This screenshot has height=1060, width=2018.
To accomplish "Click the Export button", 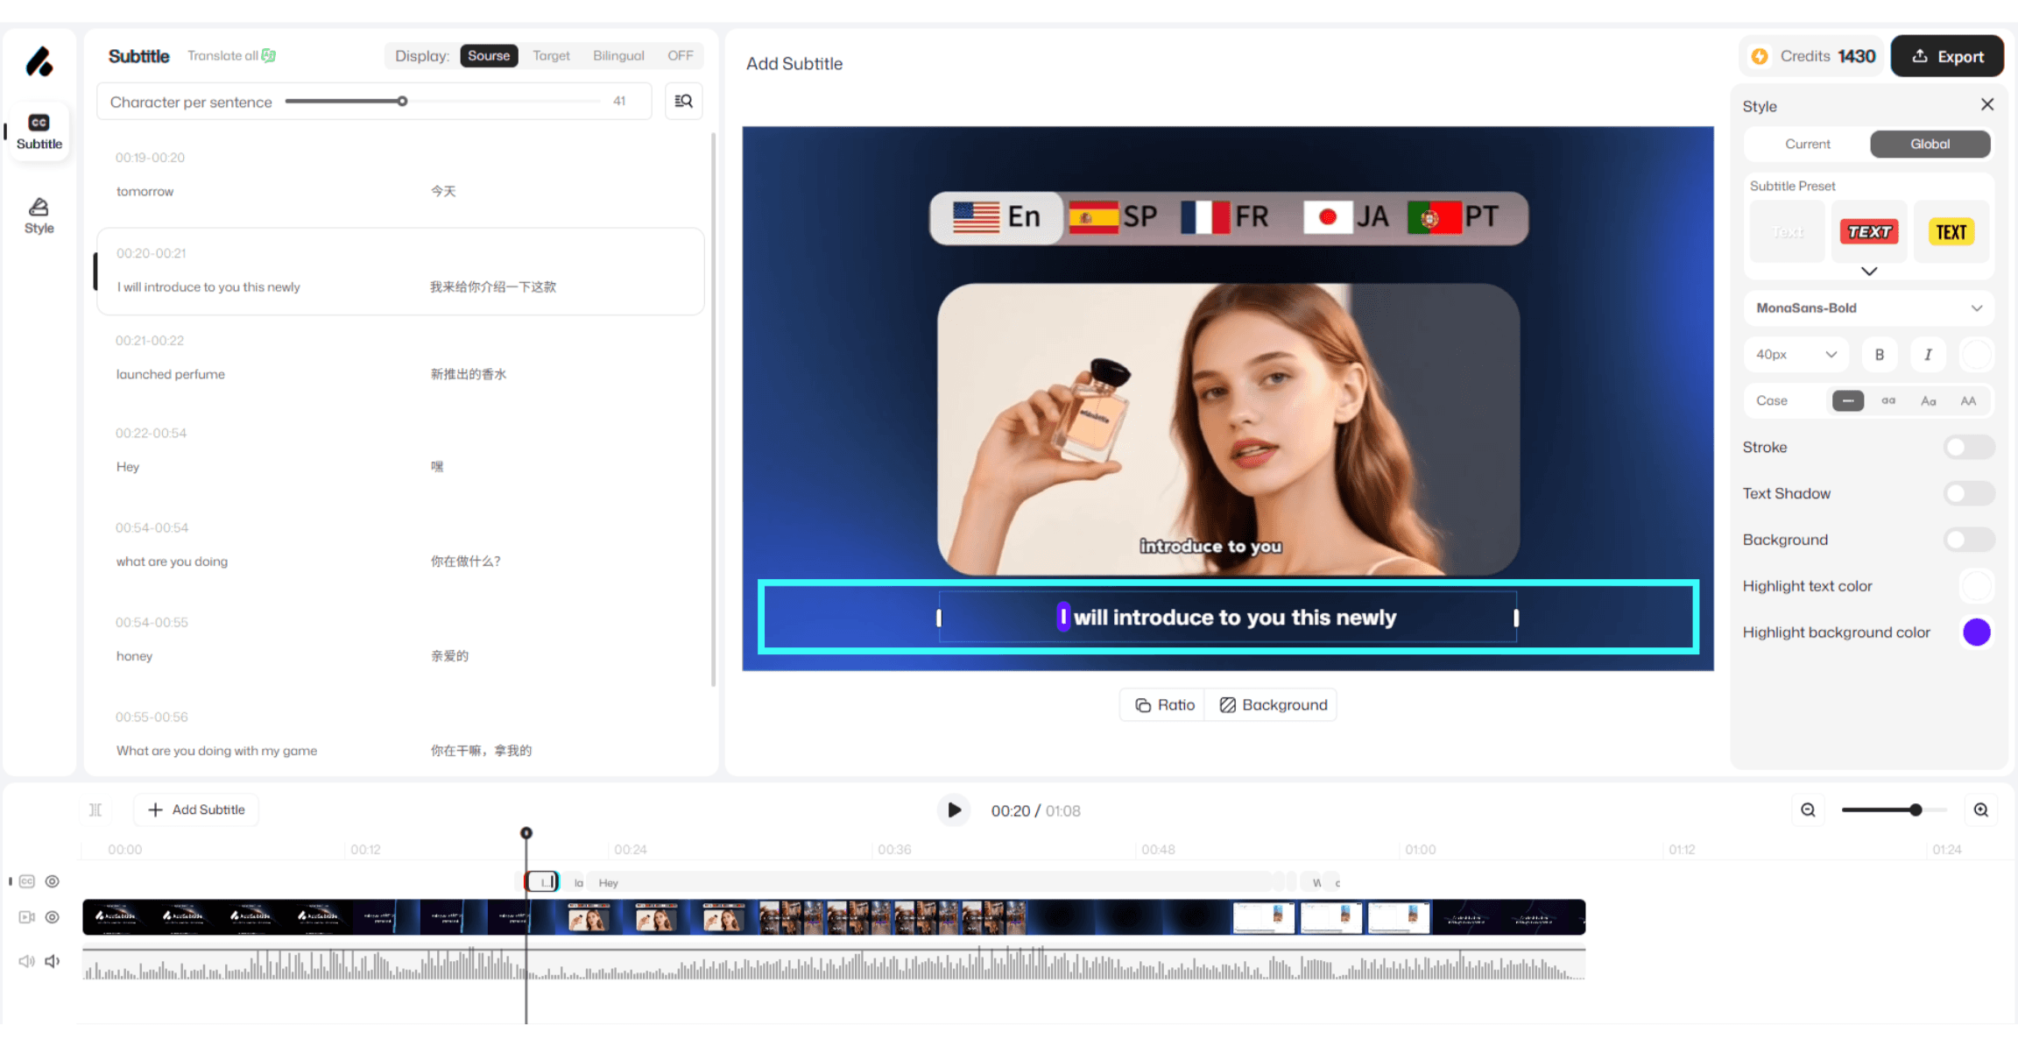I will pyautogui.click(x=1947, y=57).
